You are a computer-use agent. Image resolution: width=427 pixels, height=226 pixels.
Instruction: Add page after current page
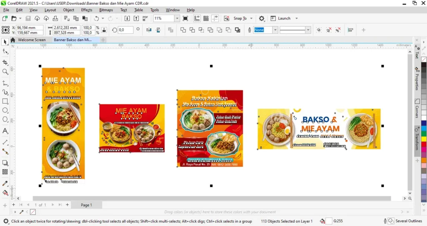pos(67,205)
